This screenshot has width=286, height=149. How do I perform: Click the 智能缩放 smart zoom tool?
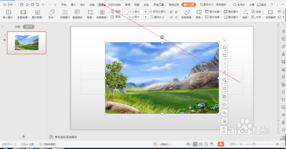[x=77, y=14]
